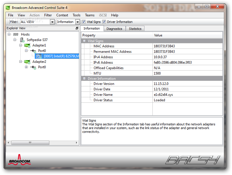Click the Port0 icon under Adapter1
Screen dimensions: 232x175
[33, 51]
